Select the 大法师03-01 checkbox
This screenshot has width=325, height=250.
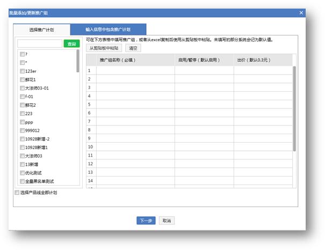click(x=22, y=88)
